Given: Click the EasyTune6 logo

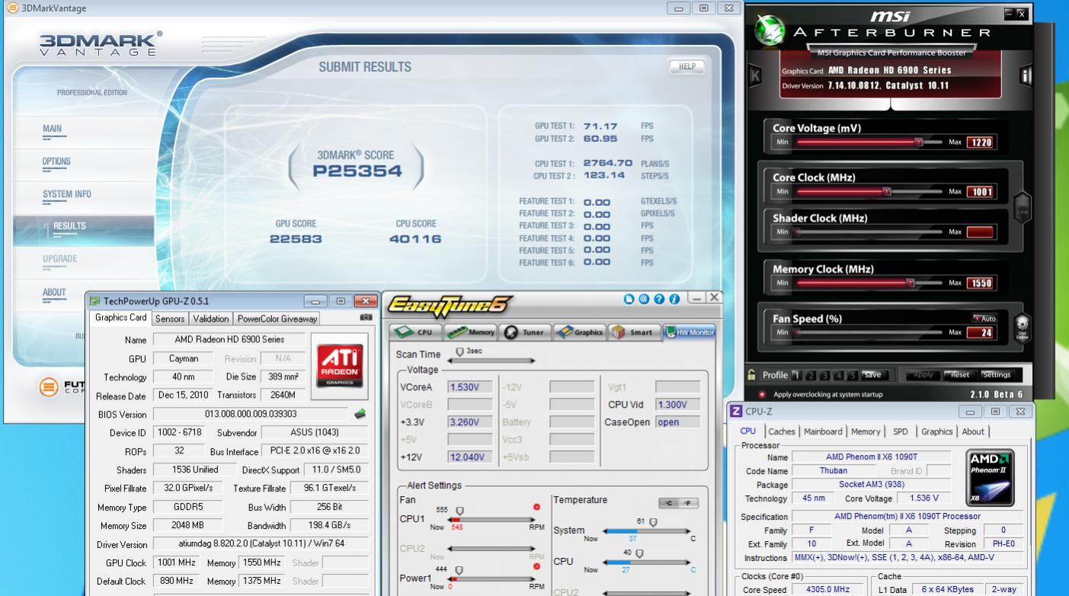Looking at the screenshot, I should (450, 305).
